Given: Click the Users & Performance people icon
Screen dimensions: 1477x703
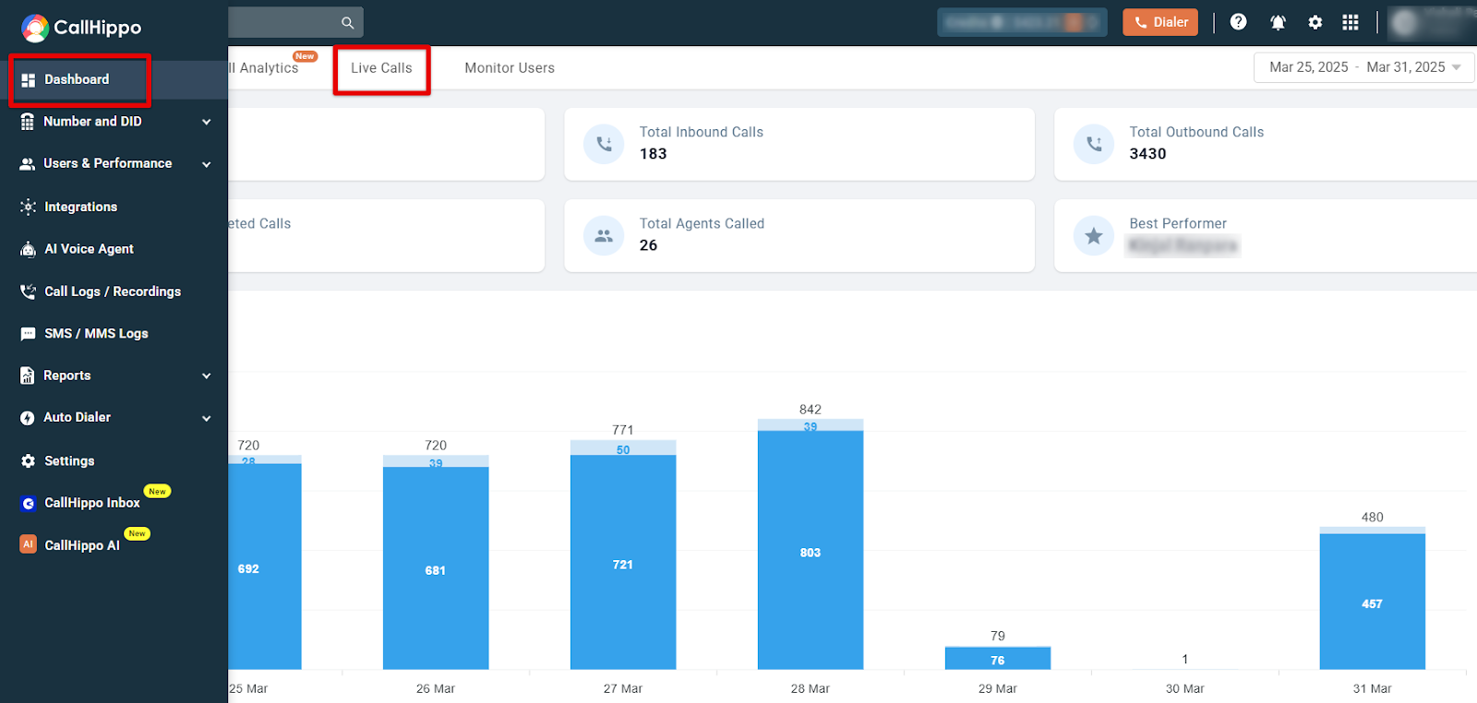Looking at the screenshot, I should point(28,164).
